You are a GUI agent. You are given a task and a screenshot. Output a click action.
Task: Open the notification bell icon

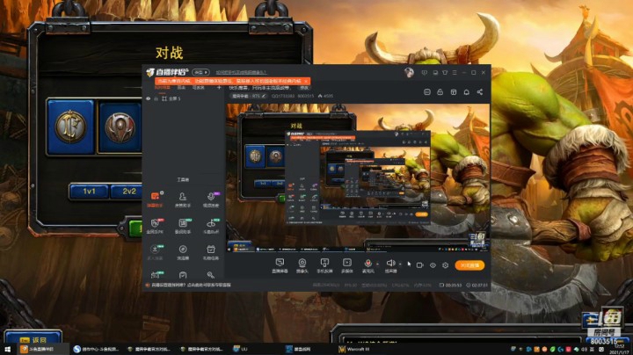(x=466, y=92)
